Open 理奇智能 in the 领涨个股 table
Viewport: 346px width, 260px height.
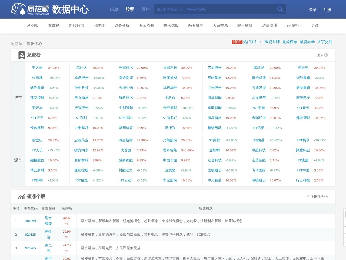[48, 221]
